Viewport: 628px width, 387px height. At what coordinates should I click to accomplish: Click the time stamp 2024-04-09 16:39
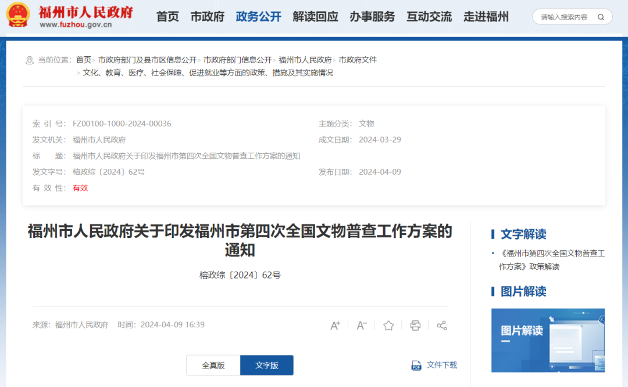coord(172,325)
